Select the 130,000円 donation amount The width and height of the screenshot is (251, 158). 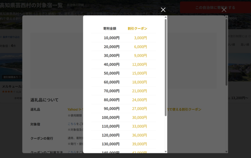coord(111,144)
